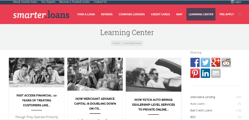
Task: Open Become a Trusted Lender link
Action: pyautogui.click(x=74, y=2)
